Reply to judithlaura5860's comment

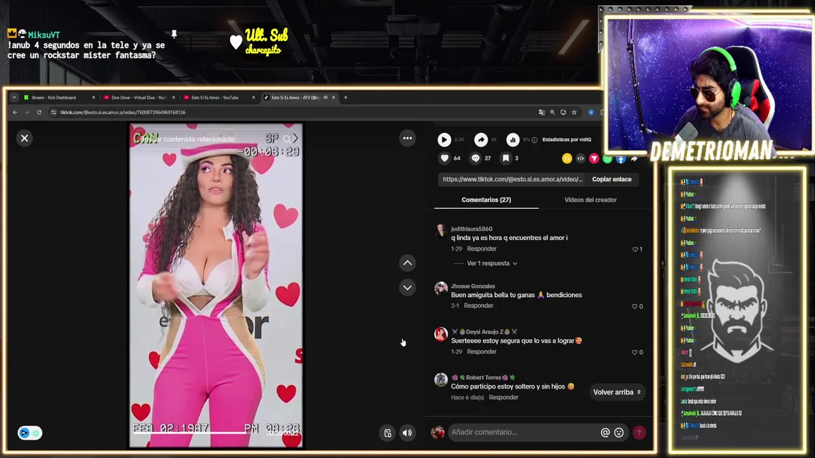point(481,249)
